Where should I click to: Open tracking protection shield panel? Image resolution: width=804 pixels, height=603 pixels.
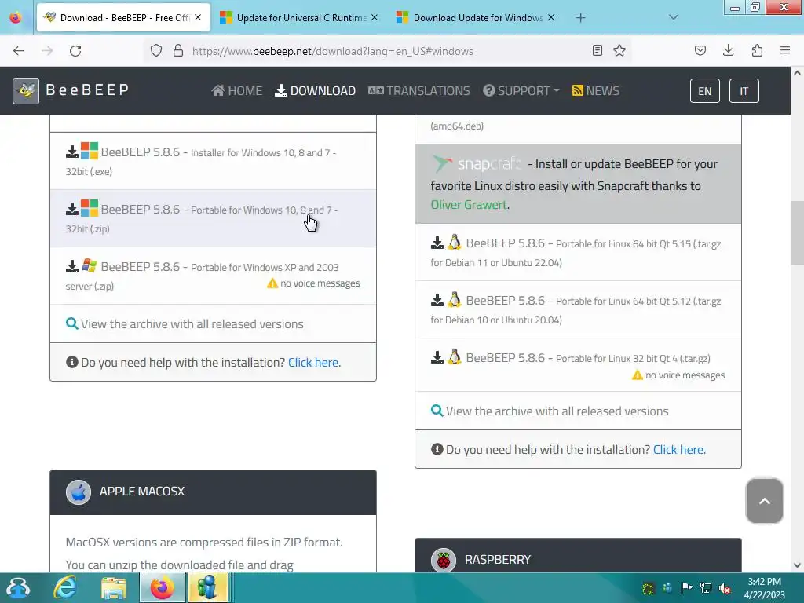(x=156, y=51)
